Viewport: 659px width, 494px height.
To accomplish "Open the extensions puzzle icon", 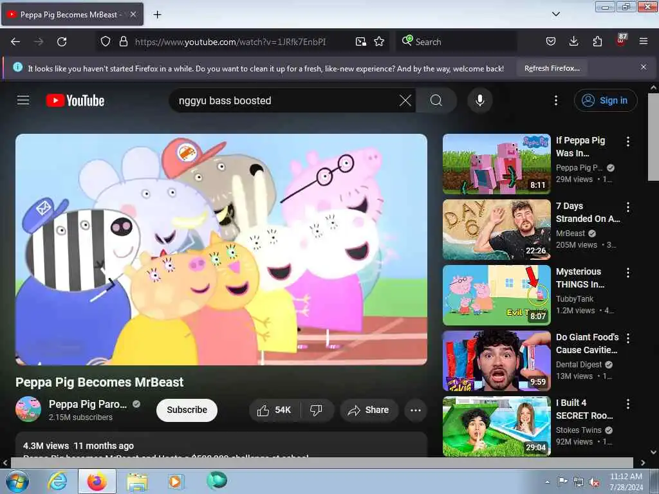I will [x=597, y=42].
